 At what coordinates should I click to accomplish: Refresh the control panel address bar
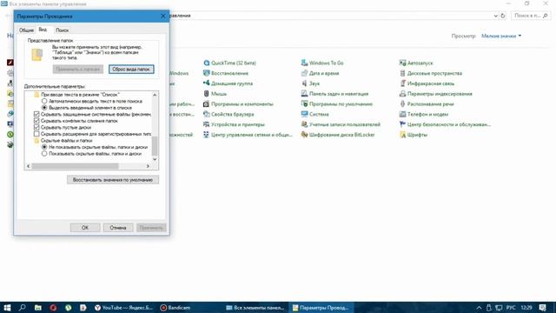[x=503, y=16]
